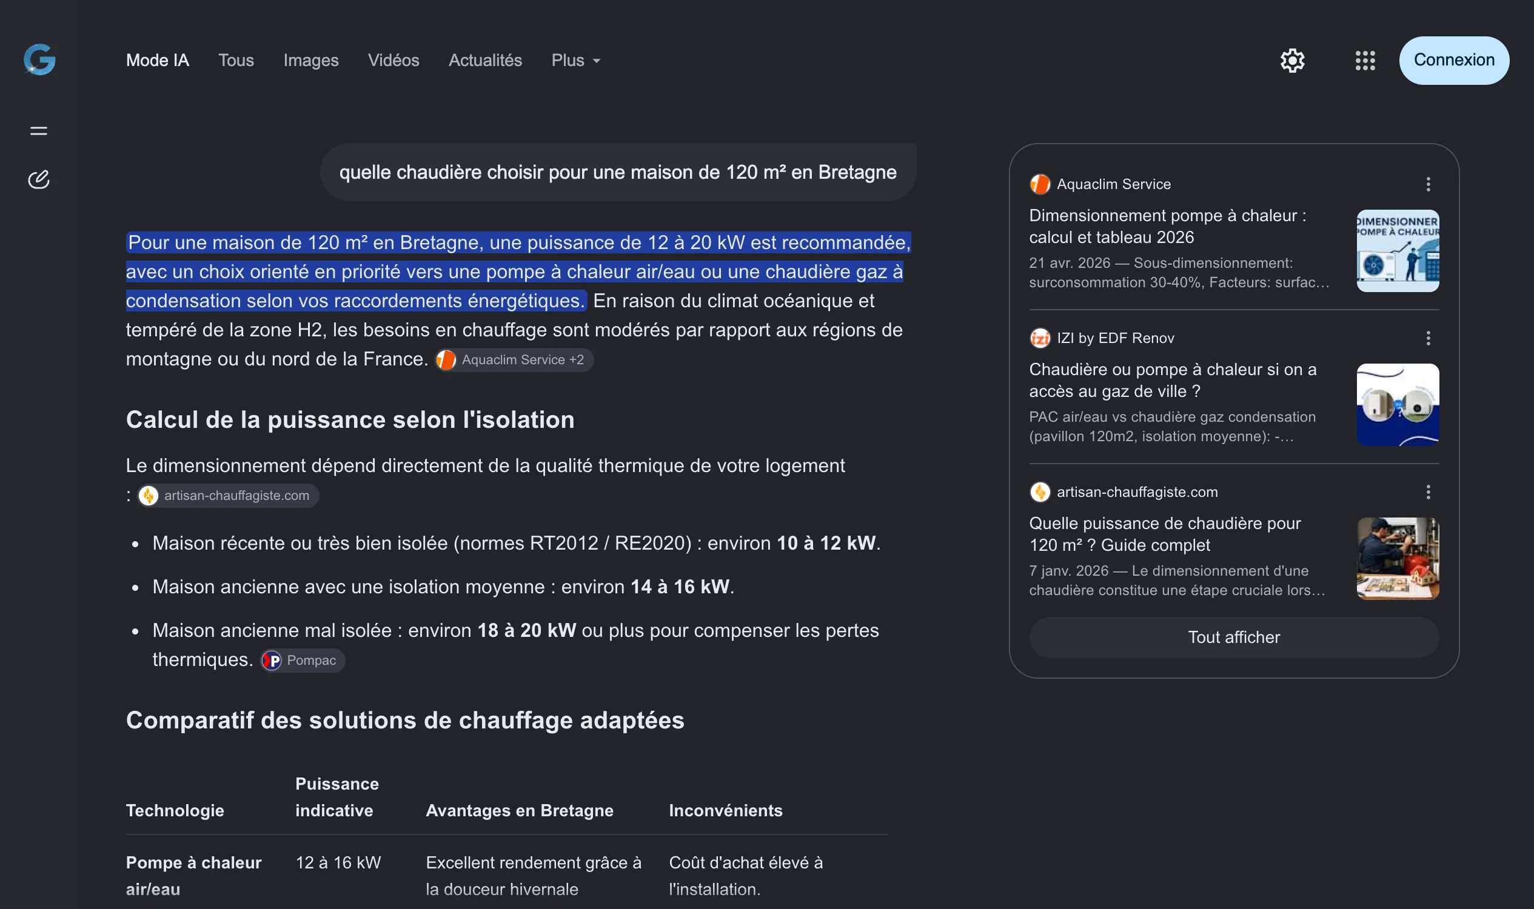The image size is (1534, 909).
Task: Expand the Plus dropdown menu
Action: (575, 60)
